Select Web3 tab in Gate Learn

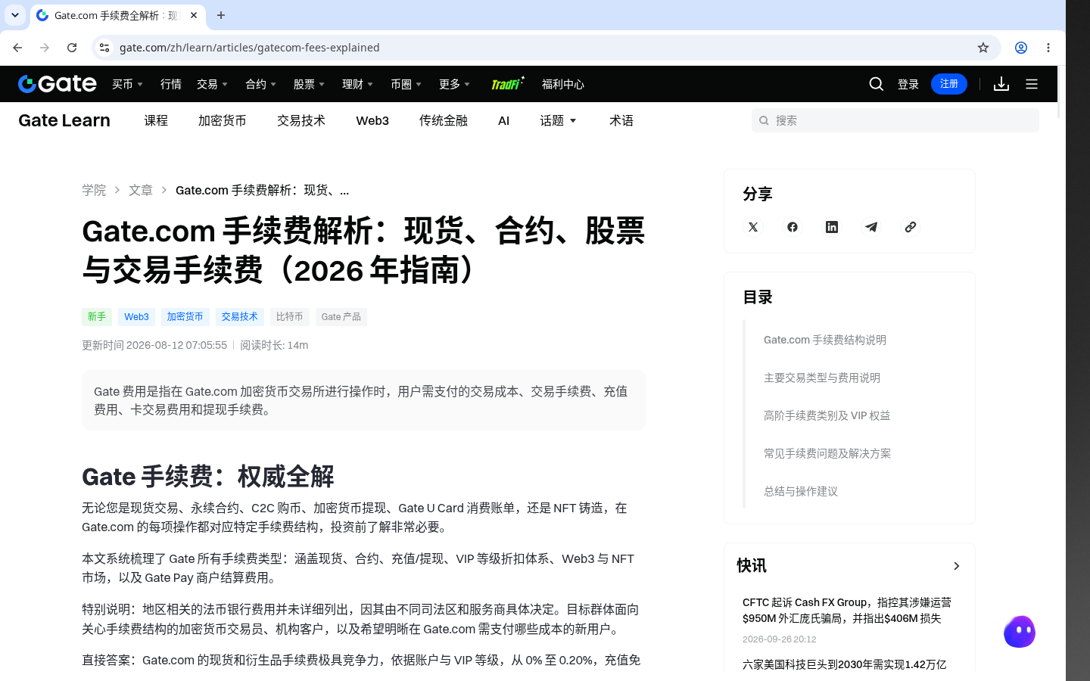(372, 120)
